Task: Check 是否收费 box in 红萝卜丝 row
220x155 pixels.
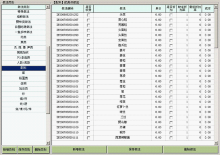Action: (x=89, y=107)
